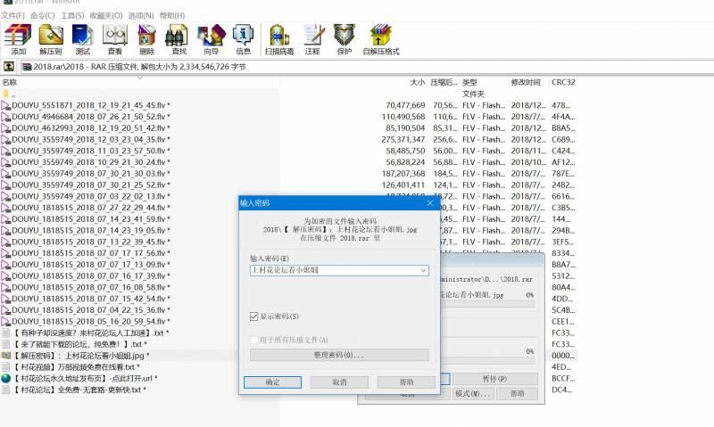
Task: Select DOUYU_1818515_2018_07_07_15_42_54.flv
Action: 91,299
